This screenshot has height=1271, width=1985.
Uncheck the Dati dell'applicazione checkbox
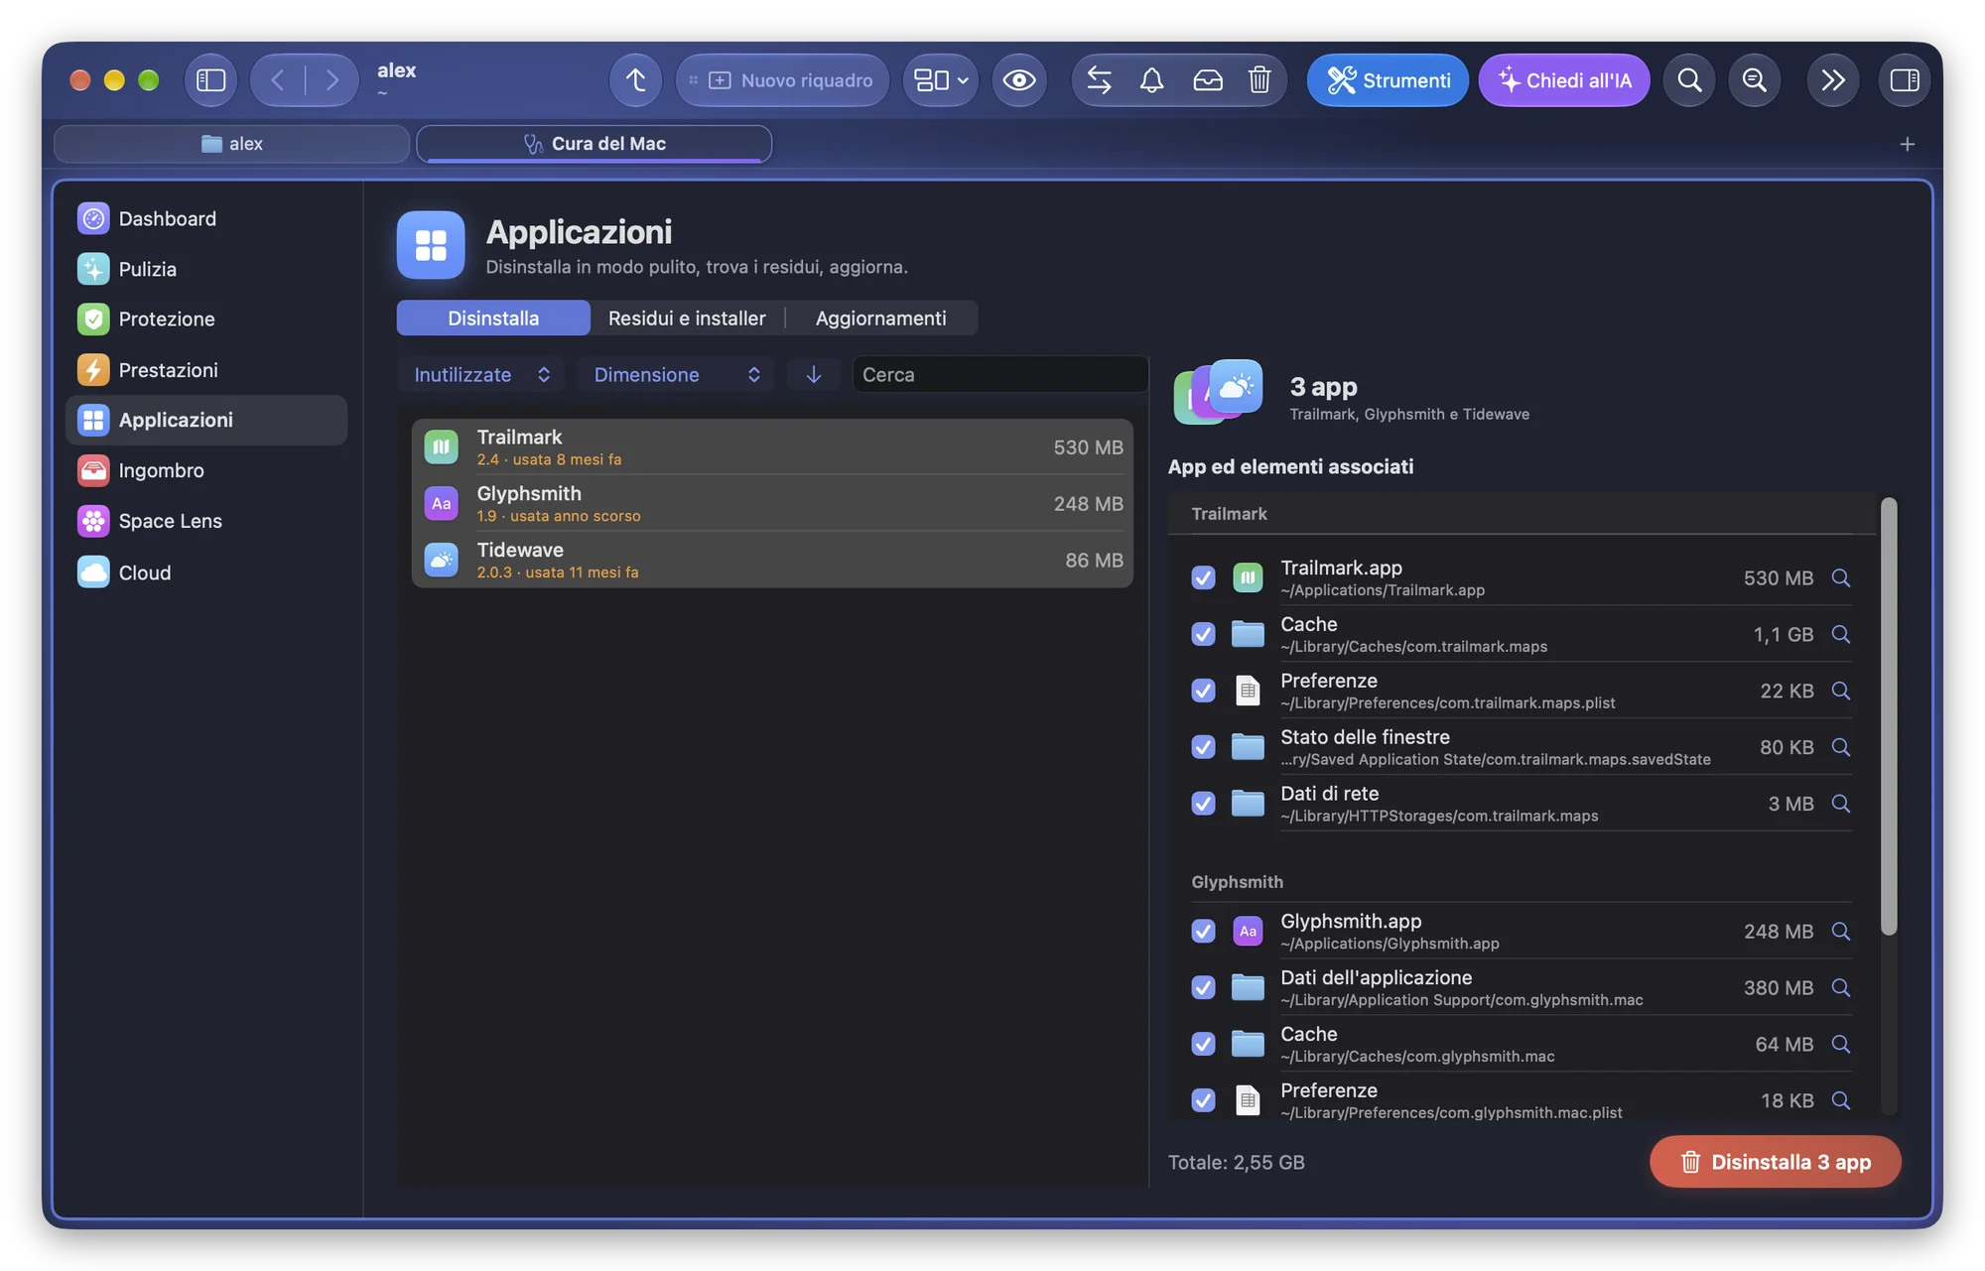point(1203,987)
